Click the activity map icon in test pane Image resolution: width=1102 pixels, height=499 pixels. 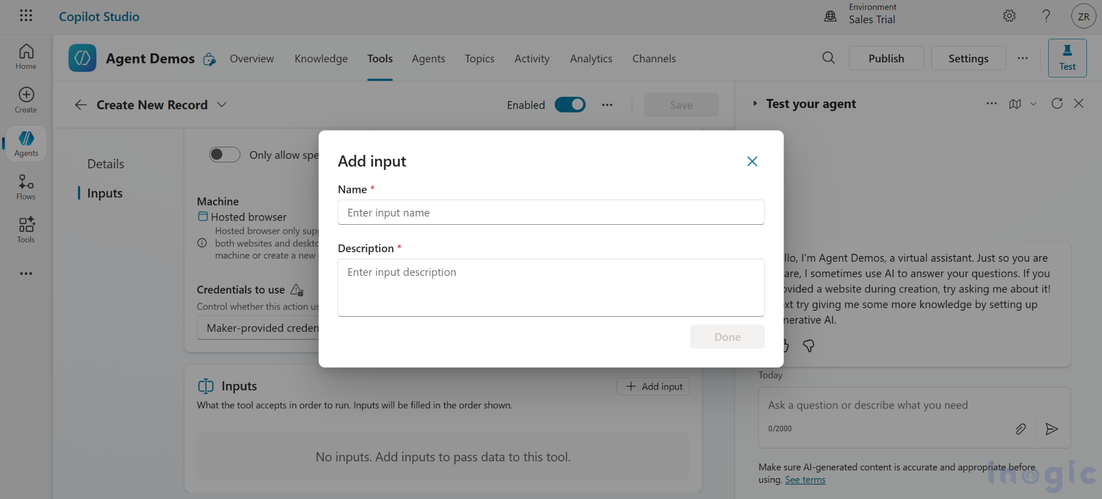(x=1015, y=104)
